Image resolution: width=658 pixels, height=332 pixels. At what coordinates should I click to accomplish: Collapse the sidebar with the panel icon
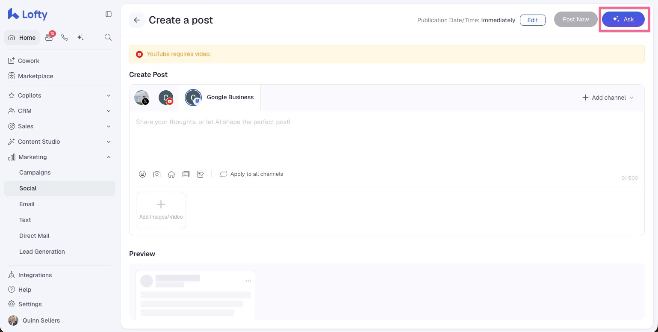[109, 14]
